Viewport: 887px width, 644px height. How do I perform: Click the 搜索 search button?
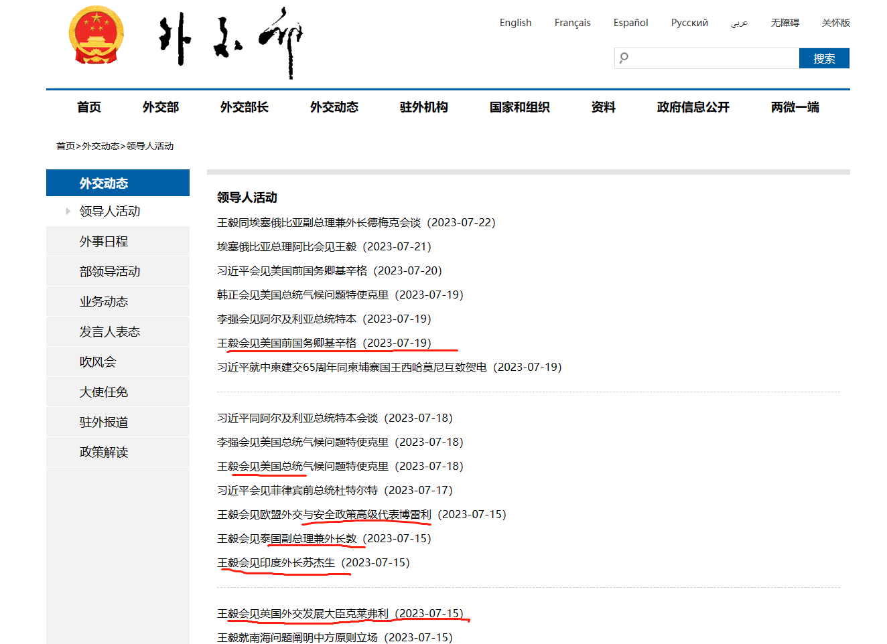pyautogui.click(x=824, y=58)
